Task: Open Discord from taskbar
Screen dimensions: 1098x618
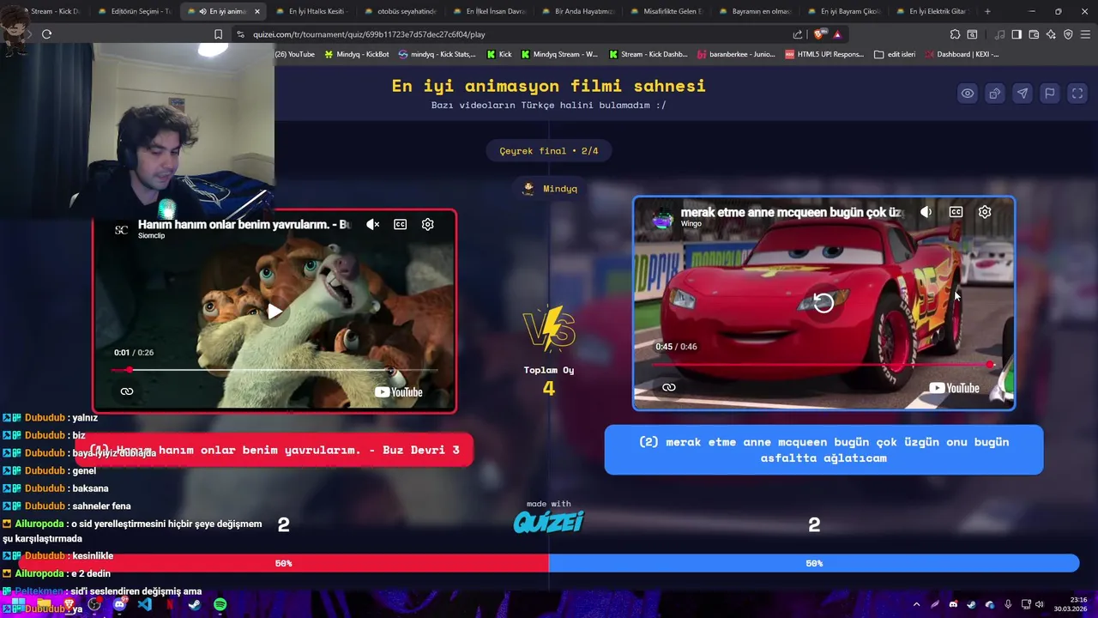Action: [x=119, y=604]
